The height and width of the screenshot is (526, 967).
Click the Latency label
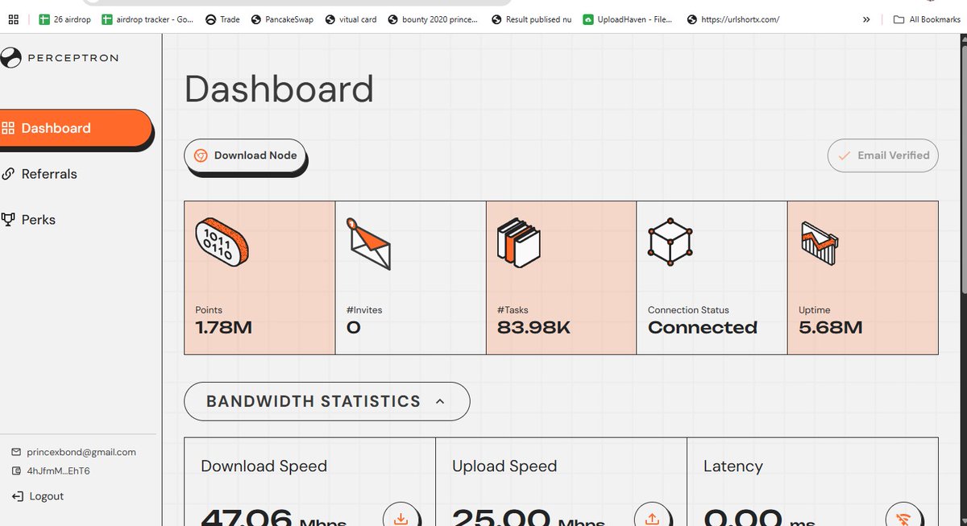coord(733,466)
